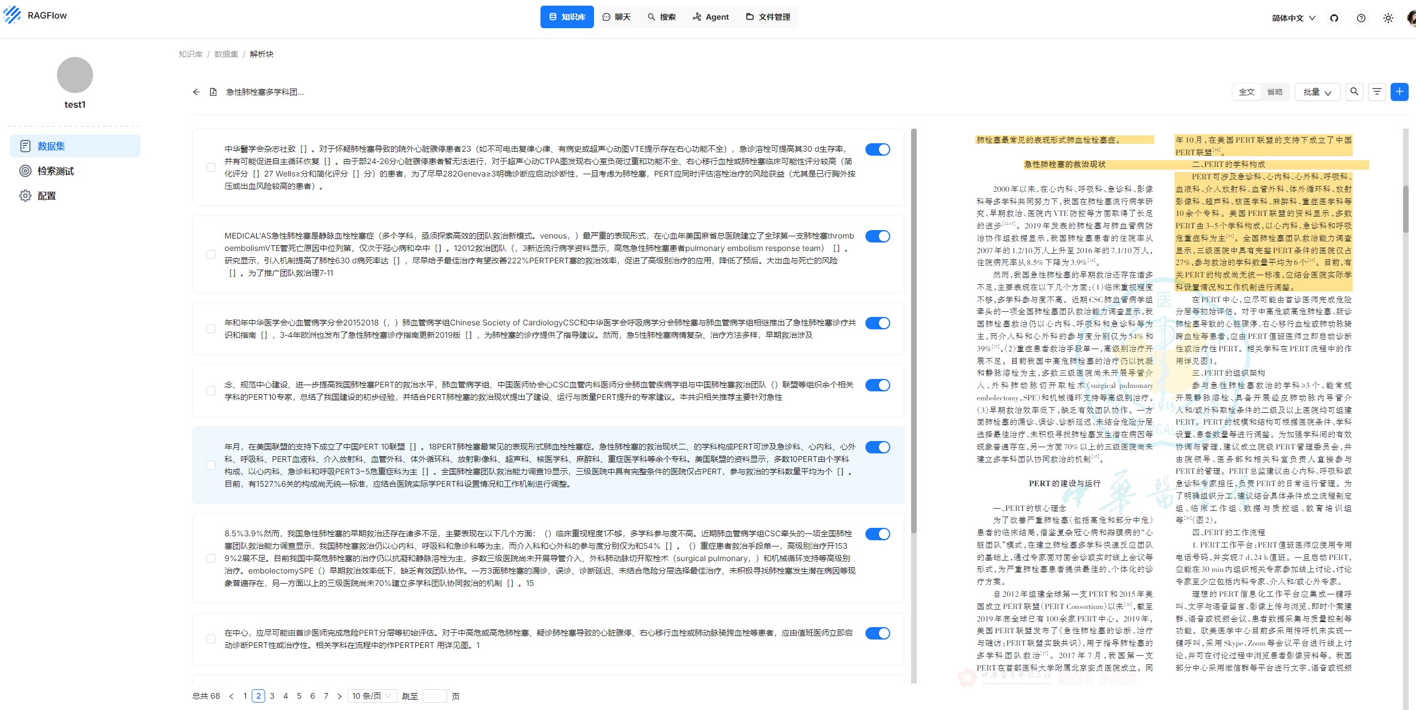The height and width of the screenshot is (710, 1416).
Task: Click the RAGFlow logo icon
Action: tap(12, 15)
